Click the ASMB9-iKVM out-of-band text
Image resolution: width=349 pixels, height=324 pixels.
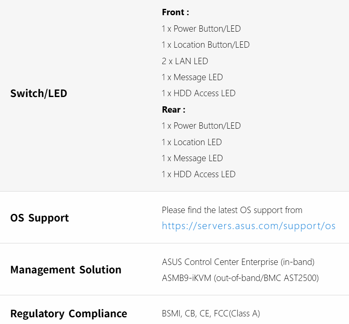[240, 278]
